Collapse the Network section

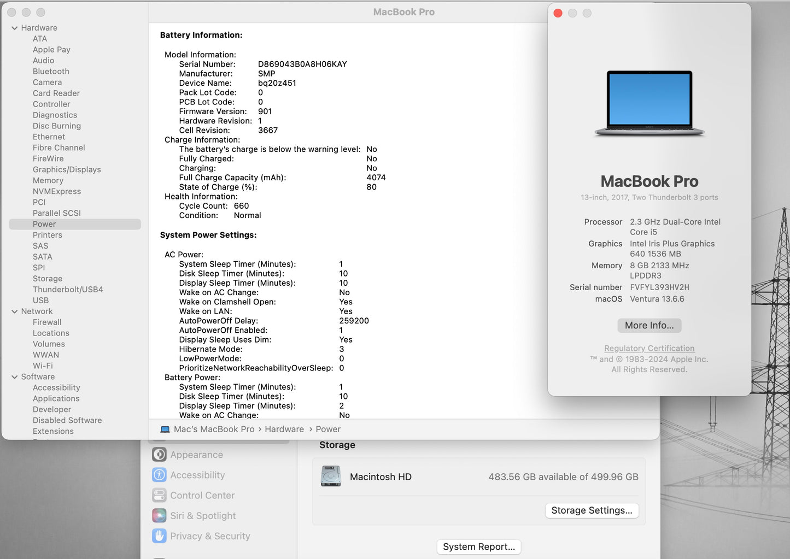point(14,311)
